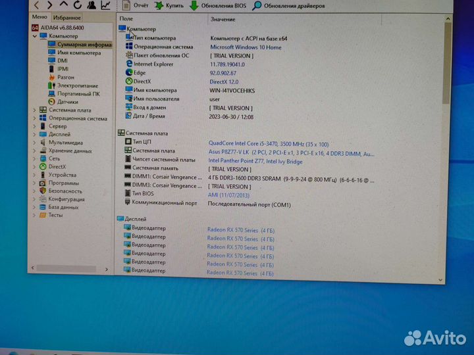Refresh the page with the circular arrow icon

tap(78, 5)
